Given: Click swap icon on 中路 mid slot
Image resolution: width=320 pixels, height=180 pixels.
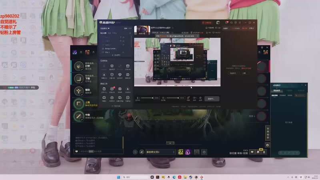Looking at the screenshot, I should pos(82,120).
